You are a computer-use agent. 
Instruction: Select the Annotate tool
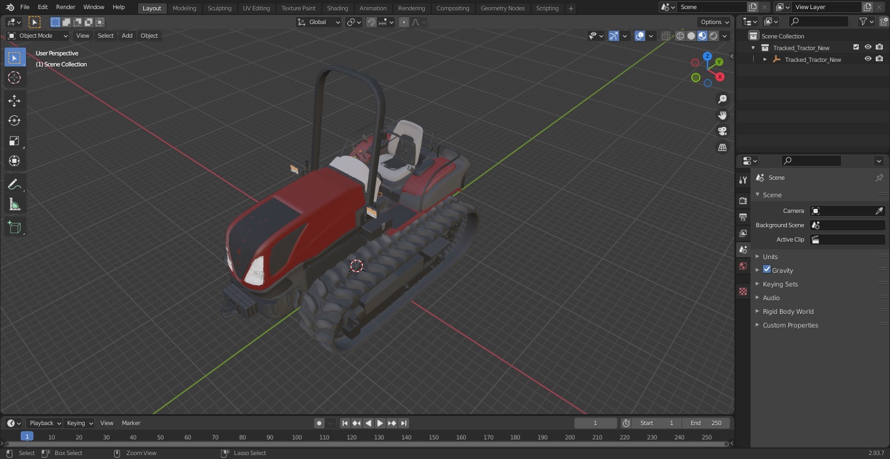point(14,185)
